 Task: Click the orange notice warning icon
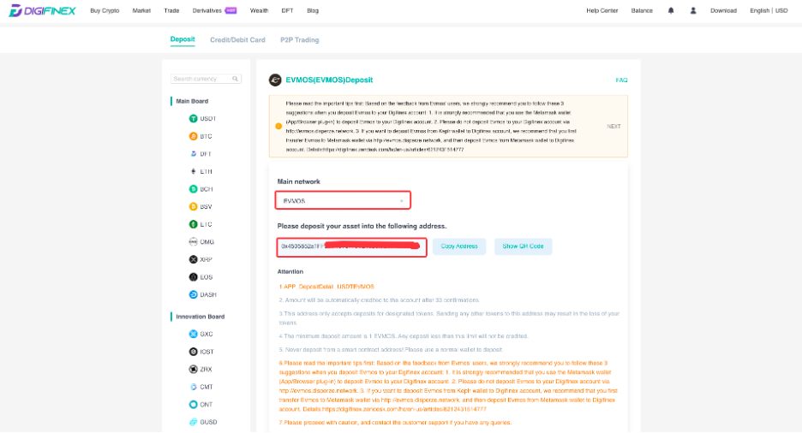(278, 126)
